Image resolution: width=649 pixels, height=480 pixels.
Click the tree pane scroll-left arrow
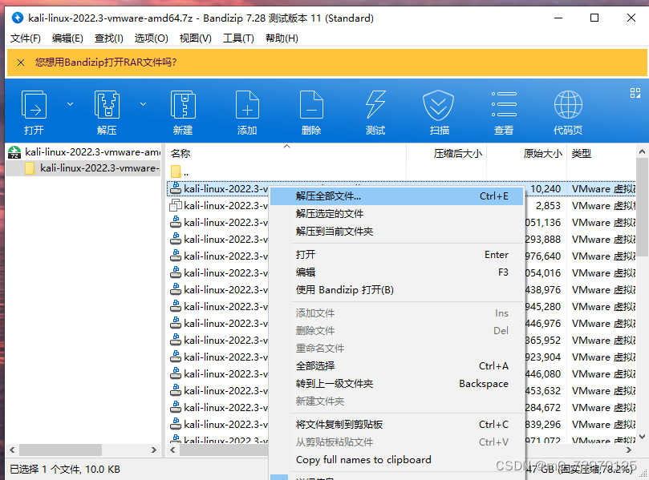coord(12,450)
